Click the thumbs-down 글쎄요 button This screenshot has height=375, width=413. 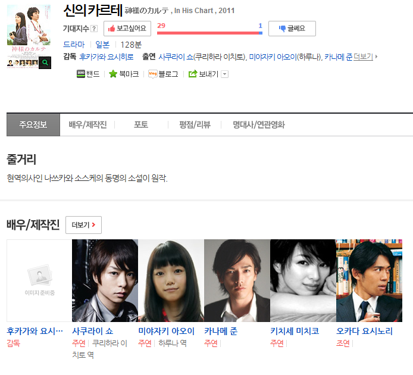pyautogui.click(x=292, y=29)
